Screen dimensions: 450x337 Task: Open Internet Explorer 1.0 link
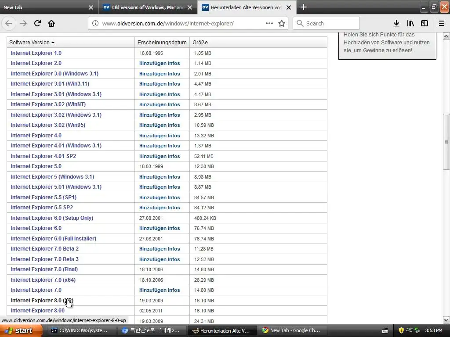[36, 53]
